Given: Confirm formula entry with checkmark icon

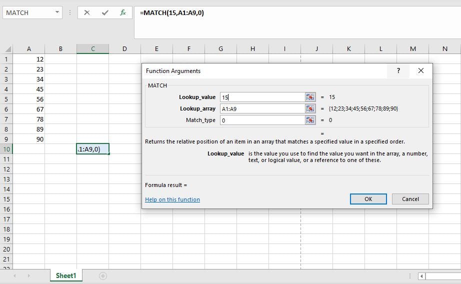Looking at the screenshot, I should click(x=105, y=12).
